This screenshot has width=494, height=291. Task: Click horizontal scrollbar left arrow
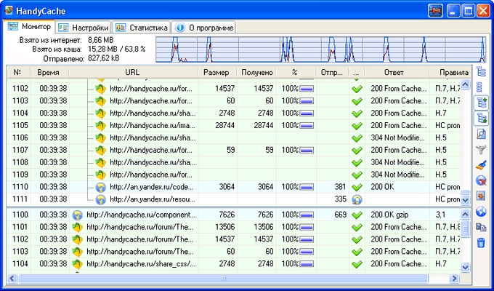tap(12, 279)
